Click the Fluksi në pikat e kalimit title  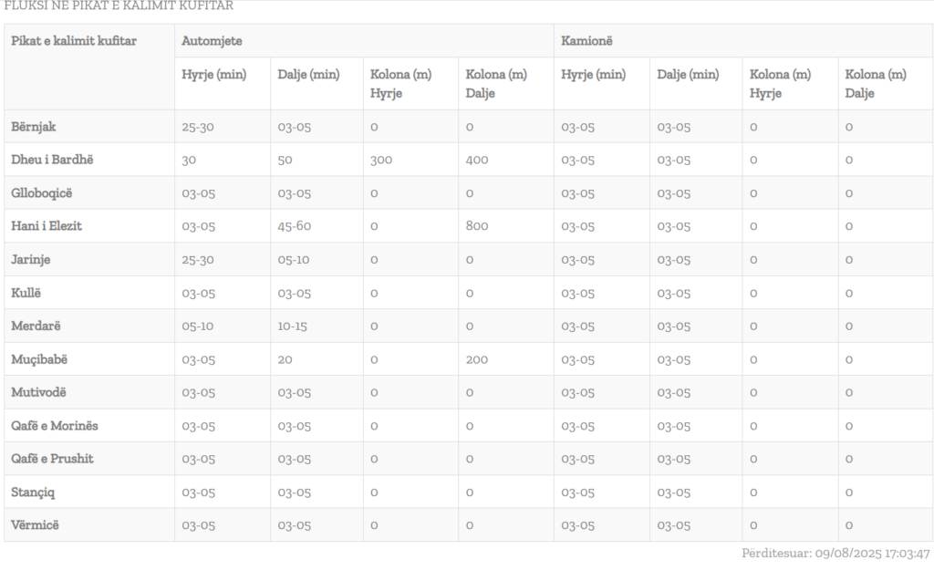click(119, 6)
